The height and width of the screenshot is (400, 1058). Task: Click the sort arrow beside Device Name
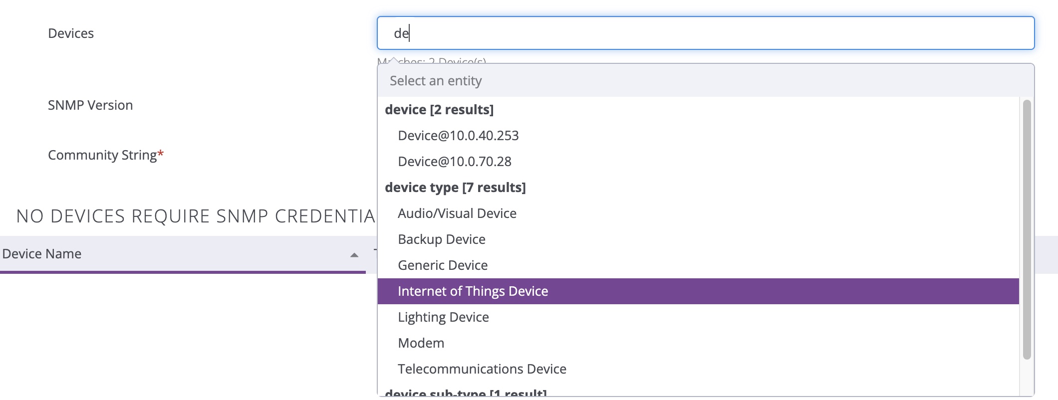(x=354, y=255)
